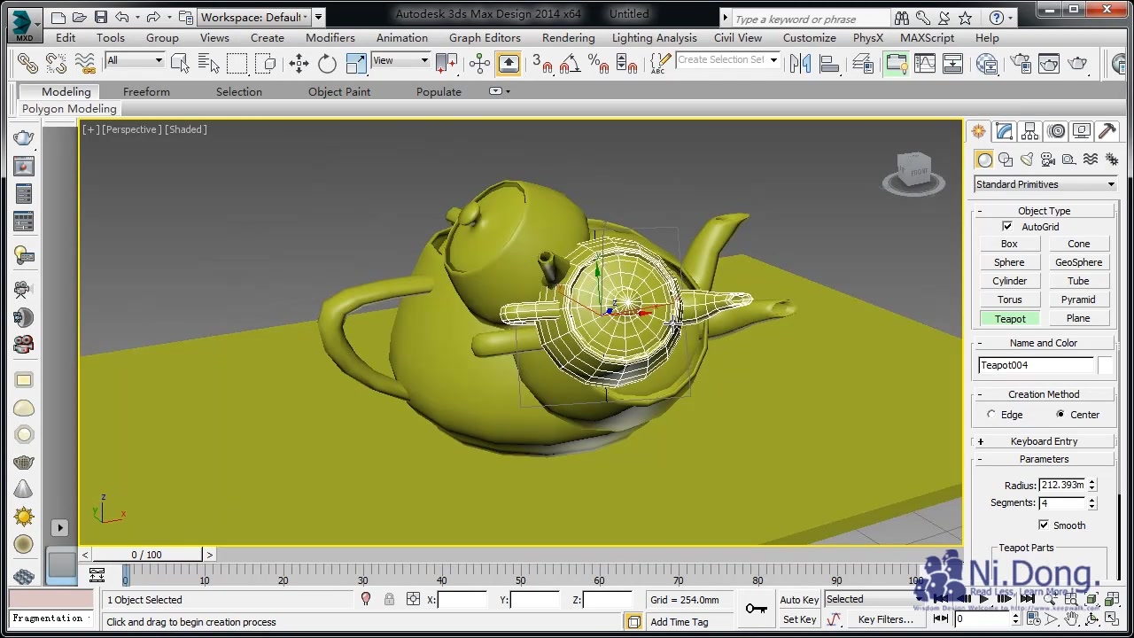Toggle Window/Crossing selection icon
The image size is (1134, 638).
point(265,63)
